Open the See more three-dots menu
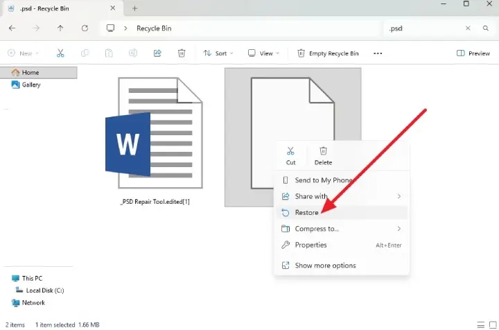This screenshot has width=499, height=330. click(x=378, y=53)
